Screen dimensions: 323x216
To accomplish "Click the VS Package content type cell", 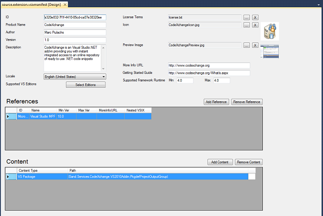I will pyautogui.click(x=42, y=177).
